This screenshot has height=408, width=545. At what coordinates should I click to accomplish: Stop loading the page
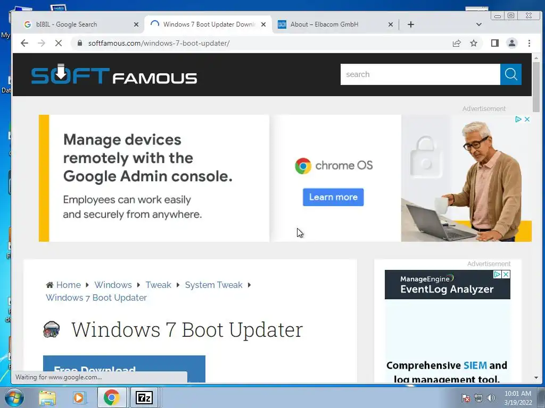pos(59,43)
